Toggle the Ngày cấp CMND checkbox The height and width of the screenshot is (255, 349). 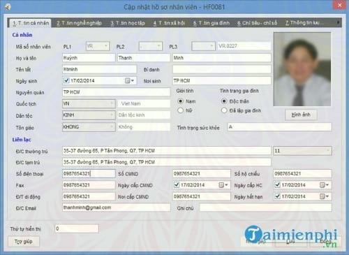pyautogui.click(x=177, y=185)
